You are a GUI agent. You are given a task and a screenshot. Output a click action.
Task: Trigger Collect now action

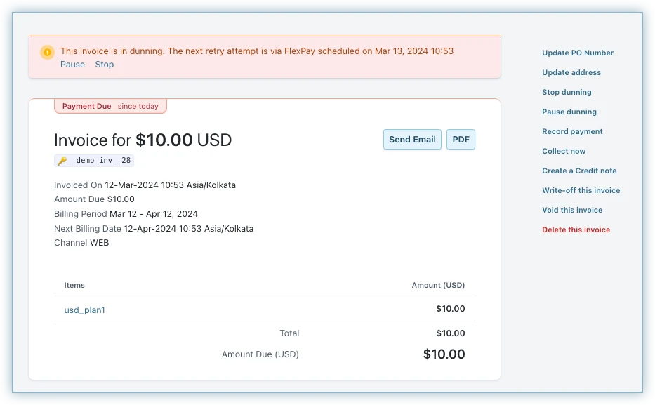(564, 151)
